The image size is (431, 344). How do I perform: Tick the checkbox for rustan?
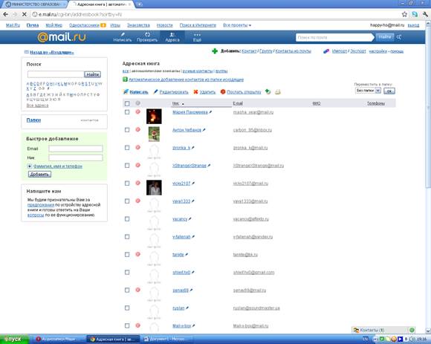coord(127,308)
